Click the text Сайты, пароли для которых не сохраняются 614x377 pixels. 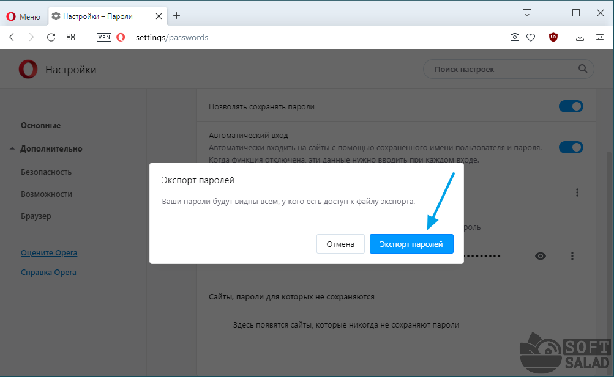click(291, 296)
